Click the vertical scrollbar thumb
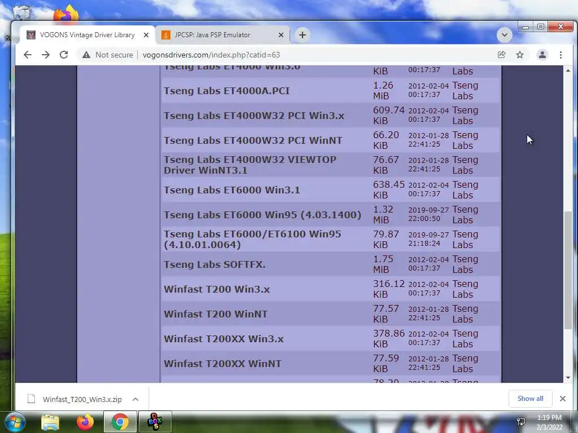Image resolution: width=578 pixels, height=433 pixels. pyautogui.click(x=568, y=271)
